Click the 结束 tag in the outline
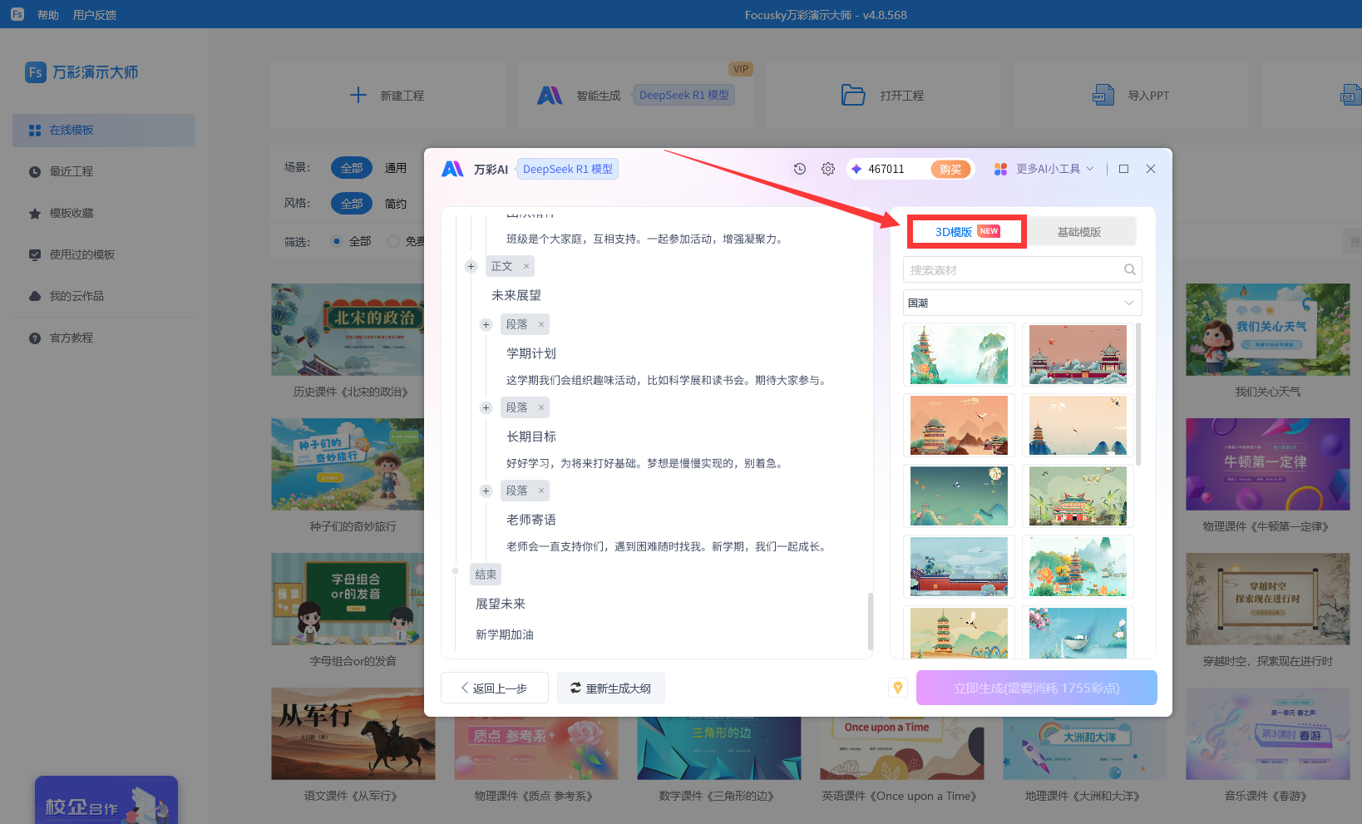 (x=486, y=575)
